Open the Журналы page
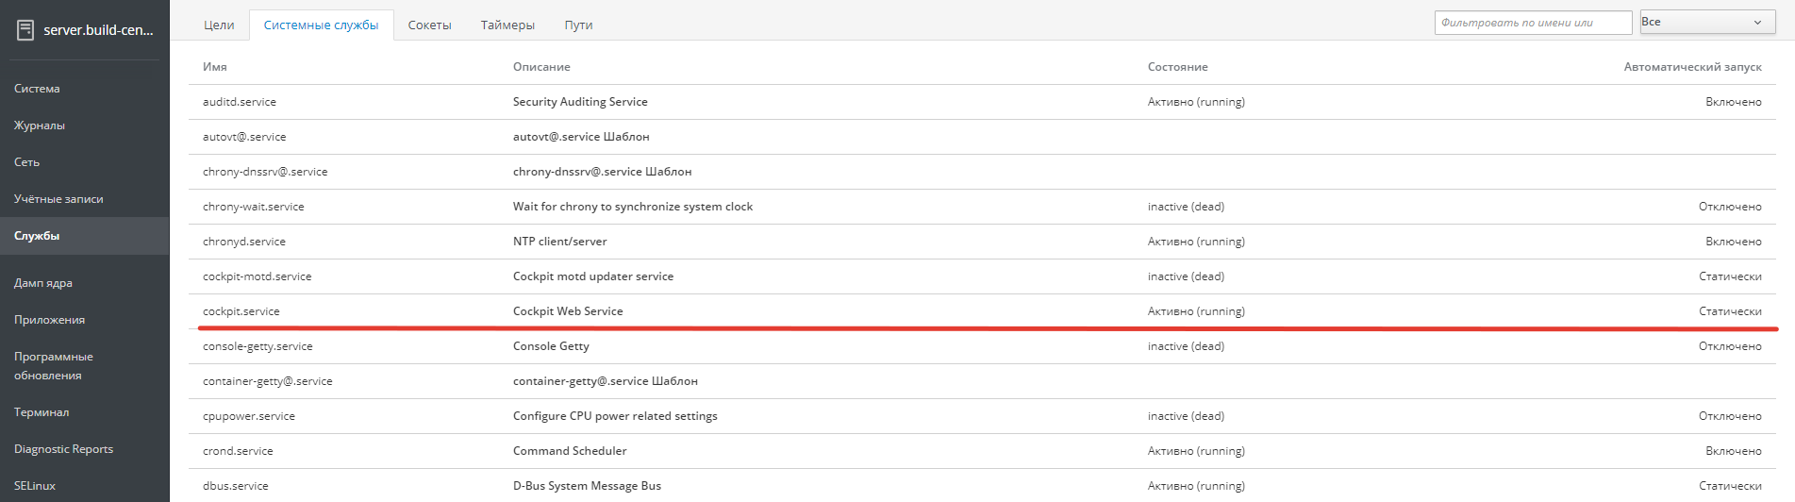 [x=40, y=125]
